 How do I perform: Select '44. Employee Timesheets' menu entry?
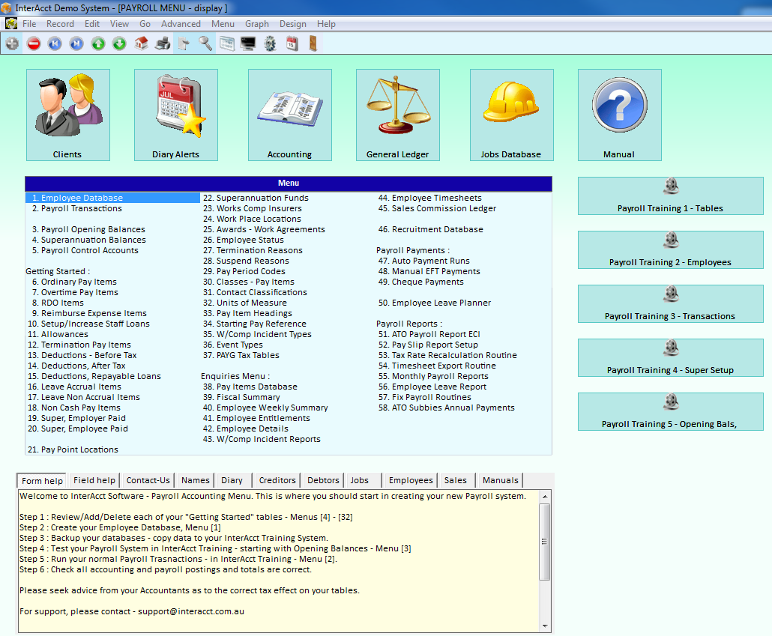coord(429,198)
